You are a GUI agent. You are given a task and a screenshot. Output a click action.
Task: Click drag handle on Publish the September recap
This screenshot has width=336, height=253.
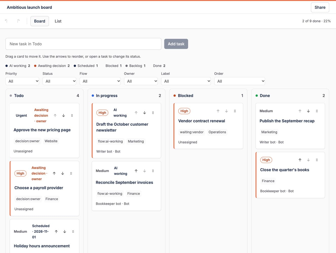[317, 111]
